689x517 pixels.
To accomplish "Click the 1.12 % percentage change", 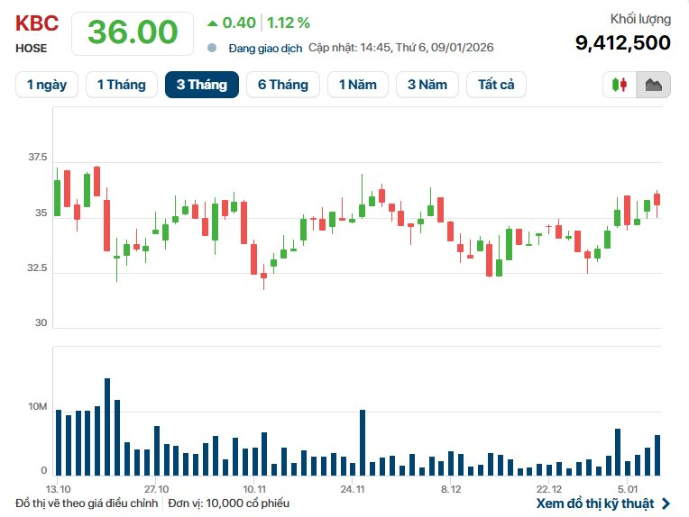I will [x=289, y=23].
